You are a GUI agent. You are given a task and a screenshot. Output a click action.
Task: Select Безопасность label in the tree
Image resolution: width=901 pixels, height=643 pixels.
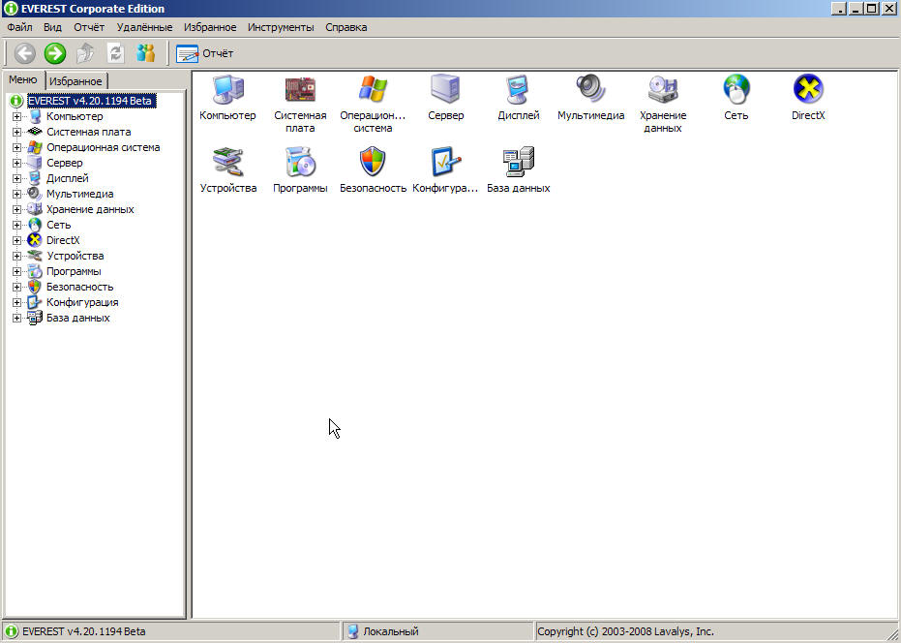click(80, 287)
